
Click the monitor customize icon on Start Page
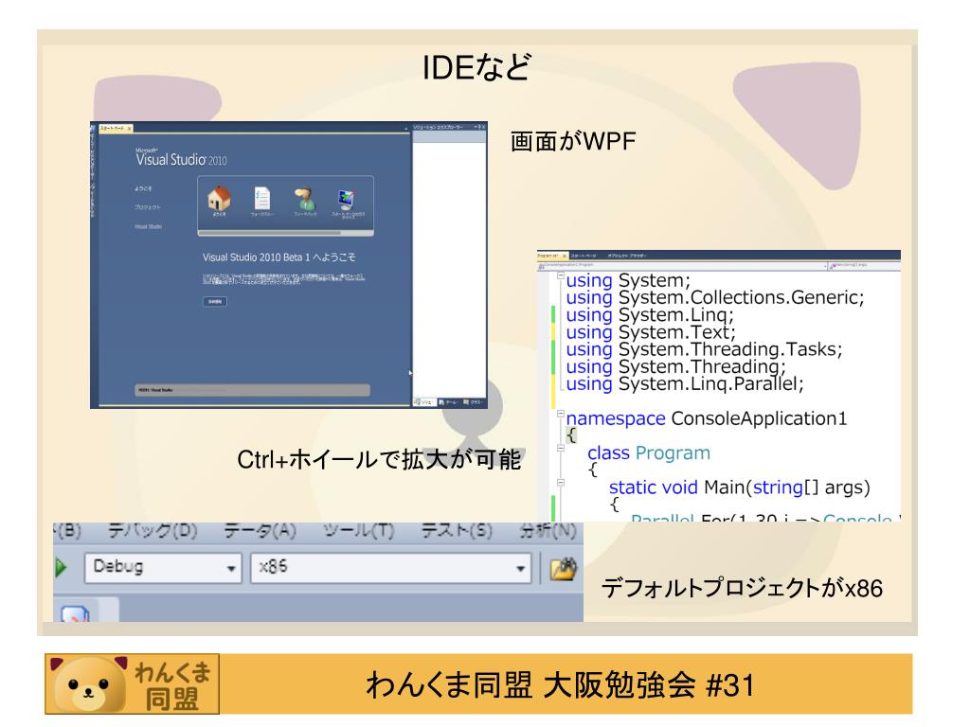tap(347, 200)
